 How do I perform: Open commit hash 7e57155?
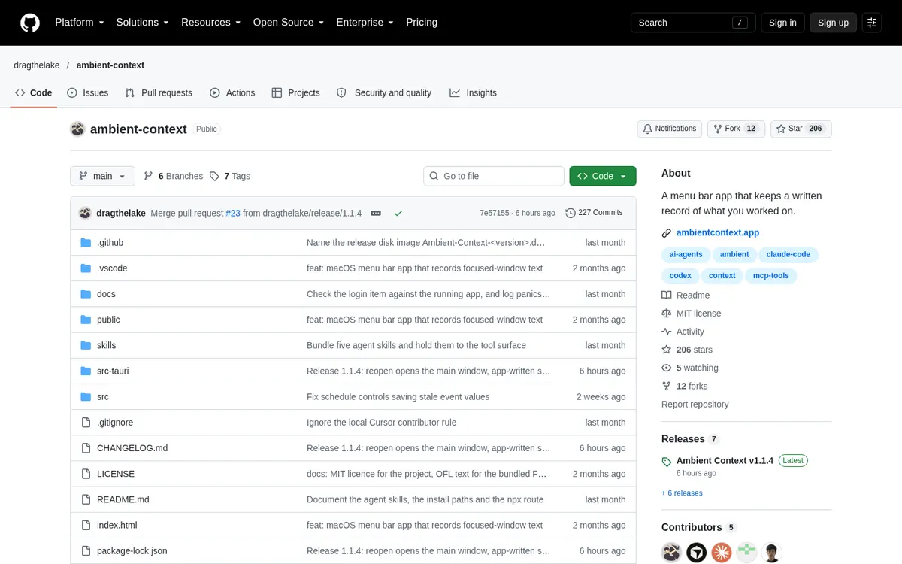495,213
